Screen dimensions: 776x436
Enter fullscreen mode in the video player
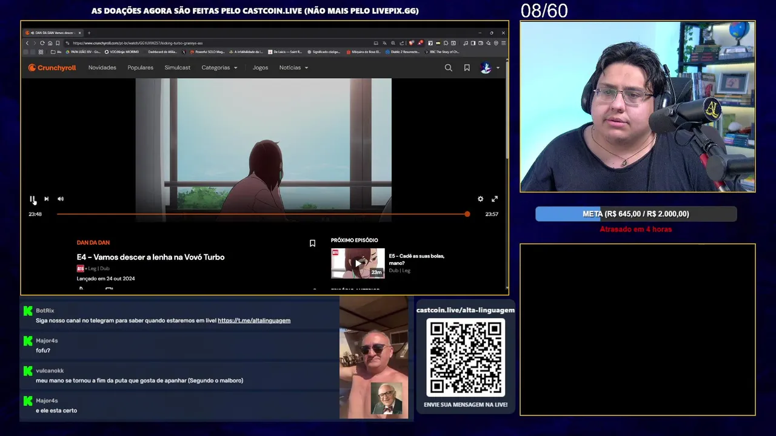coord(495,199)
